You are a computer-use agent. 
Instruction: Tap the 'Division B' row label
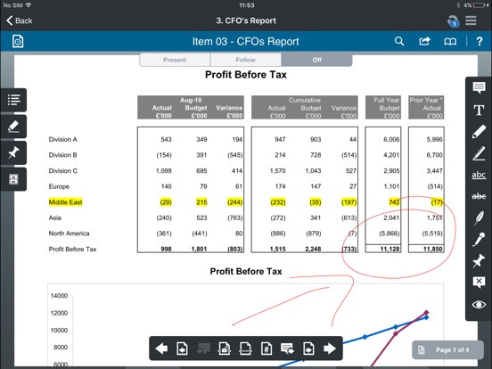point(62,155)
